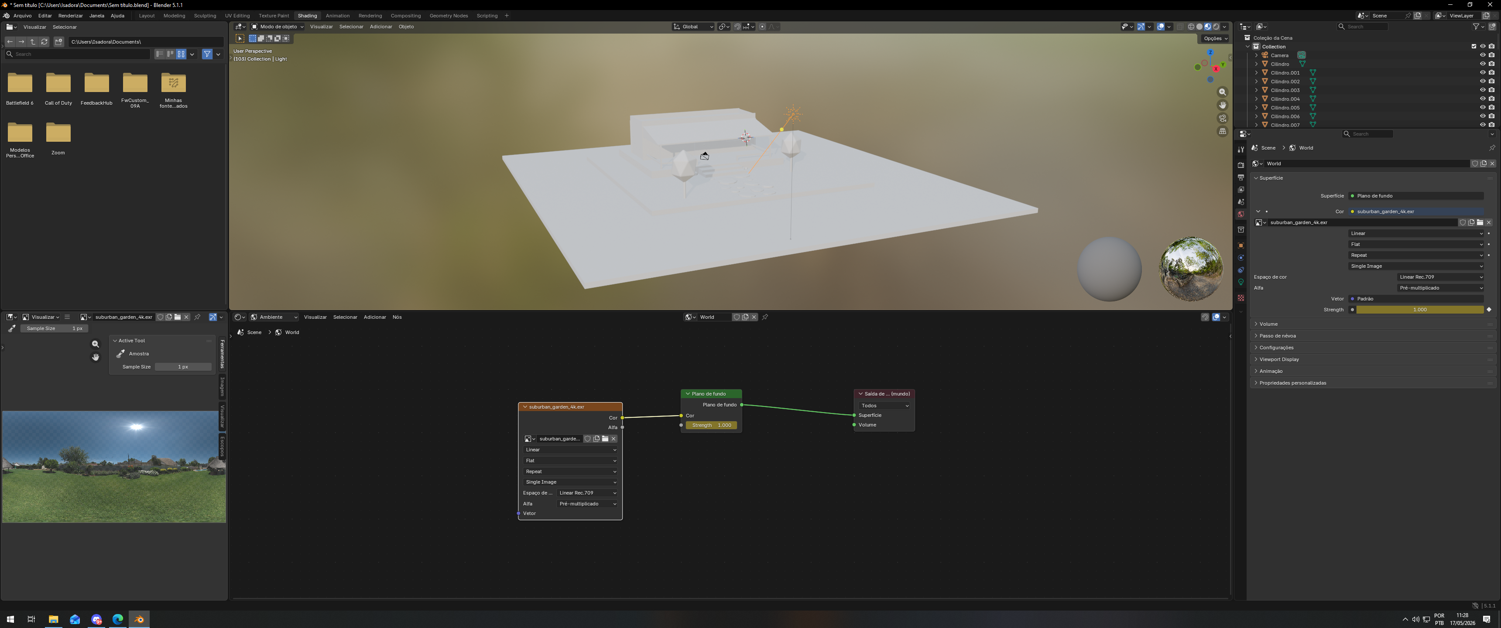Open the Todos dropdown in output node
1501x628 pixels.
click(x=884, y=406)
